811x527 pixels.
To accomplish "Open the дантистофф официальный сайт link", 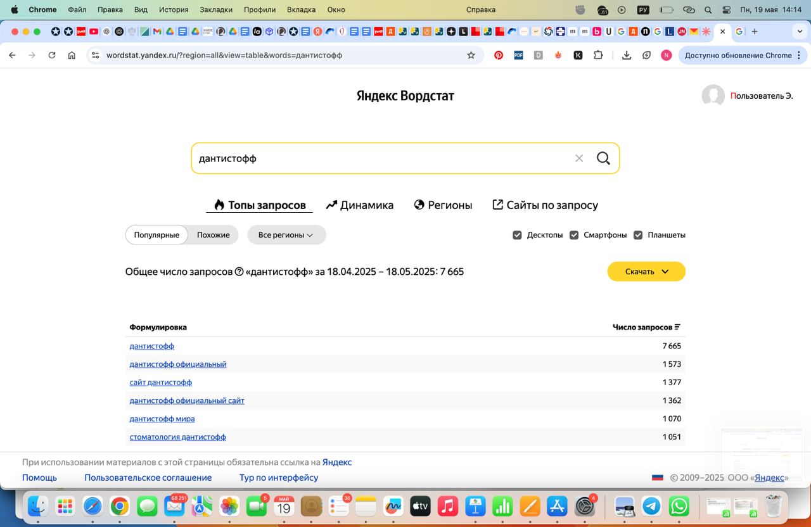I will (187, 400).
